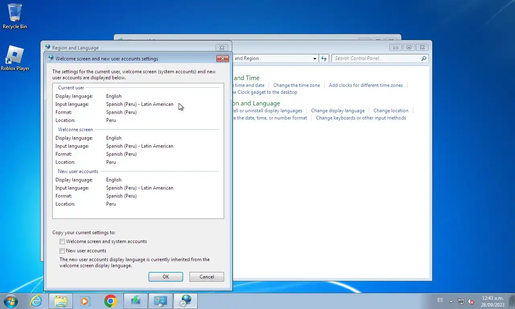Open Windows Media Player from taskbar
Image resolution: width=515 pixels, height=309 pixels.
point(85,301)
